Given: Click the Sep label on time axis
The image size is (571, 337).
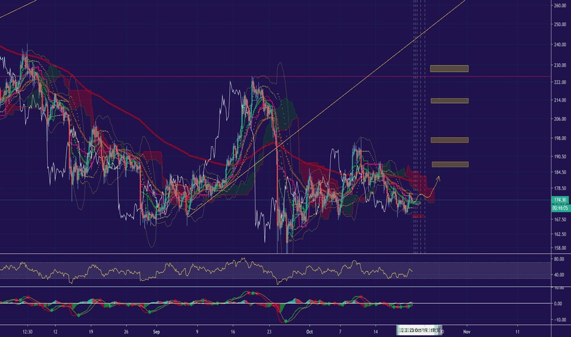Looking at the screenshot, I should pos(156,331).
